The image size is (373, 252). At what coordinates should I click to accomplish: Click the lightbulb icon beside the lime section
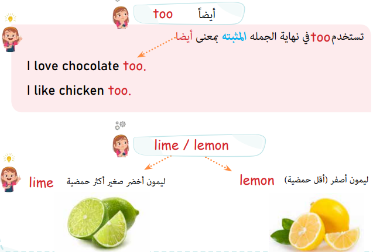pyautogui.click(x=9, y=158)
